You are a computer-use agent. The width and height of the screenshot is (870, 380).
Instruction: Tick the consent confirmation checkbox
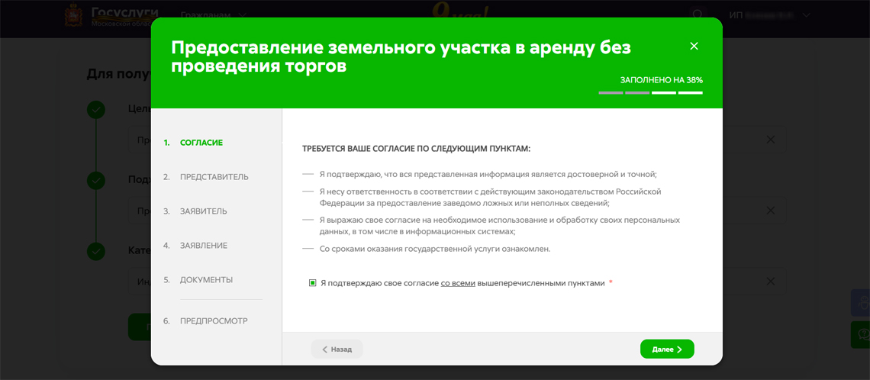[312, 283]
